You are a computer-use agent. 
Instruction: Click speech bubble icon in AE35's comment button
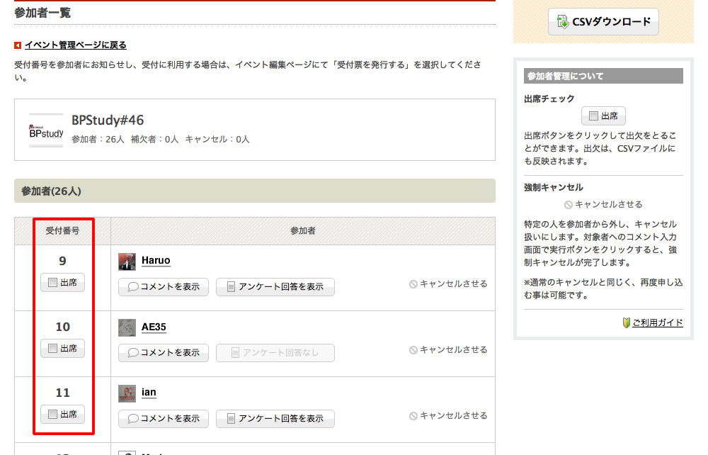click(x=133, y=353)
